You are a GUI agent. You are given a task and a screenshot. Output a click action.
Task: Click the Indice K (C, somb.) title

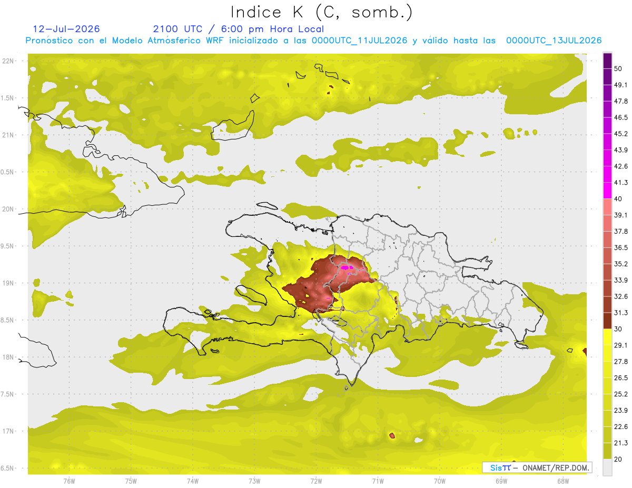pos(322,12)
